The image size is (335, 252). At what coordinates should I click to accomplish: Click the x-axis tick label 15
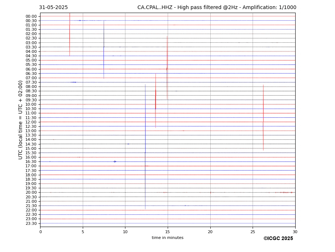pos(168,232)
